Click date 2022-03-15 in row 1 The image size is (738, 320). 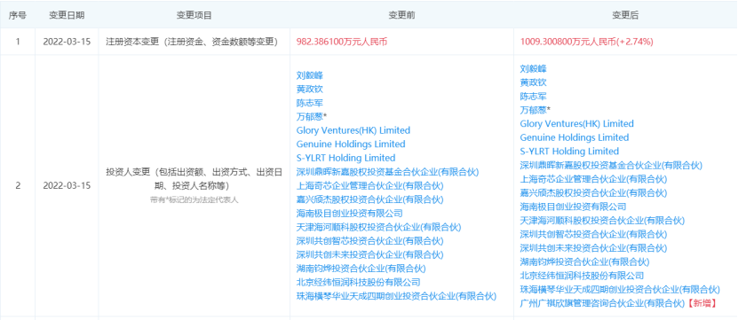coord(67,42)
